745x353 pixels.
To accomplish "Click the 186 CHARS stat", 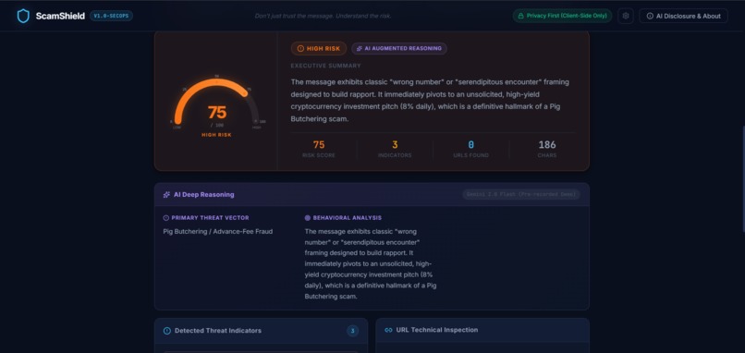I will [547, 149].
